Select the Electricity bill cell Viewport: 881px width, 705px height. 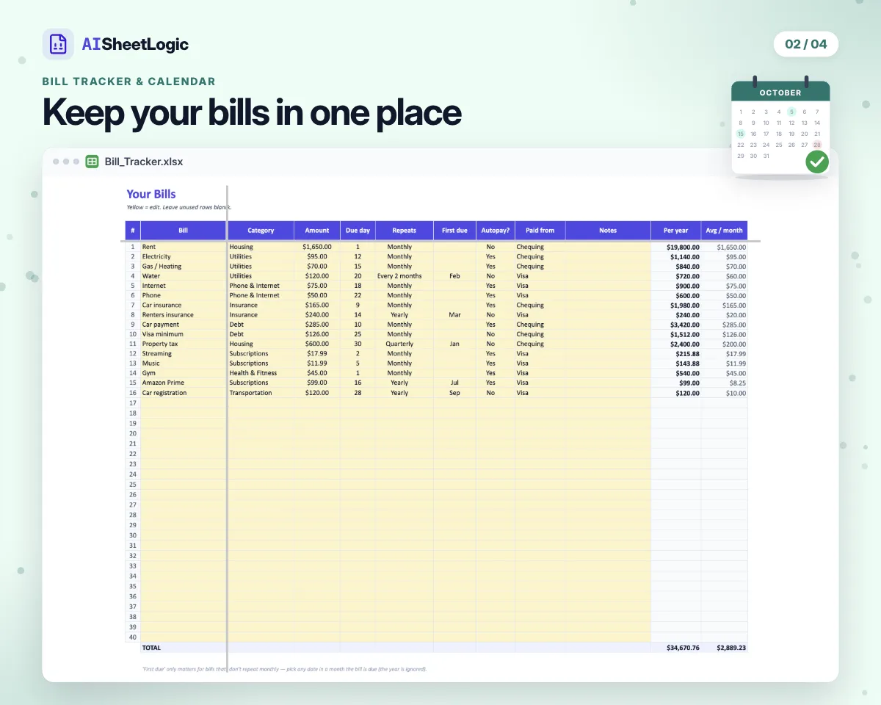[183, 256]
